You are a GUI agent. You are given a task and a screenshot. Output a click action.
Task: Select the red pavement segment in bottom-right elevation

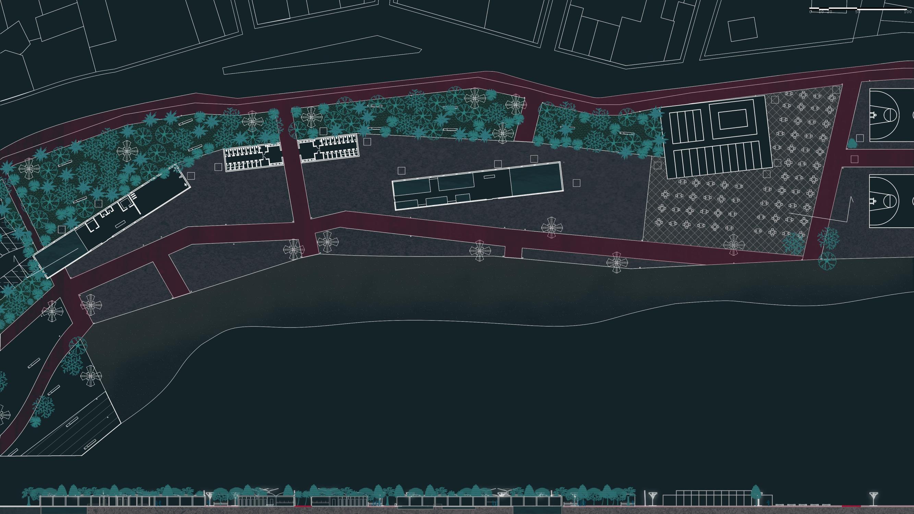851,506
